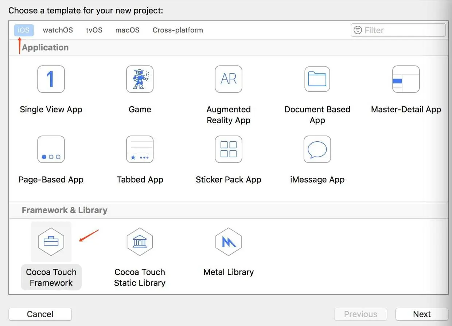452x326 pixels.
Task: Select the Document Based App folder icon
Action: coord(317,79)
